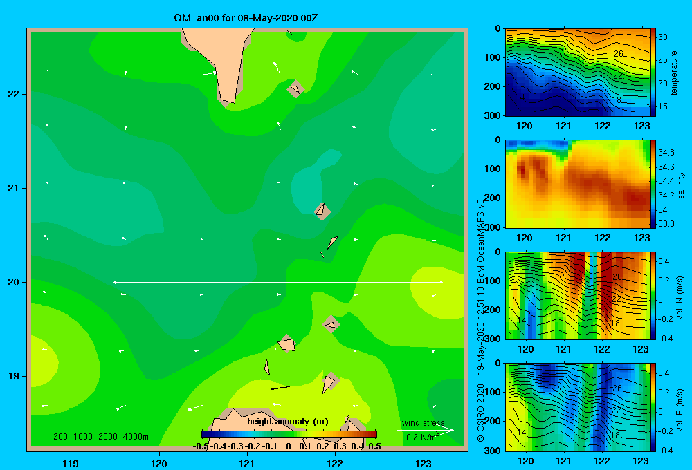
Task: Click the vel. N cross-section panel
Action: point(578,295)
